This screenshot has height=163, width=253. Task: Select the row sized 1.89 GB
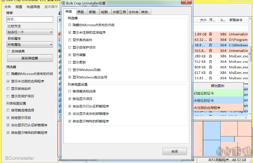(221, 34)
